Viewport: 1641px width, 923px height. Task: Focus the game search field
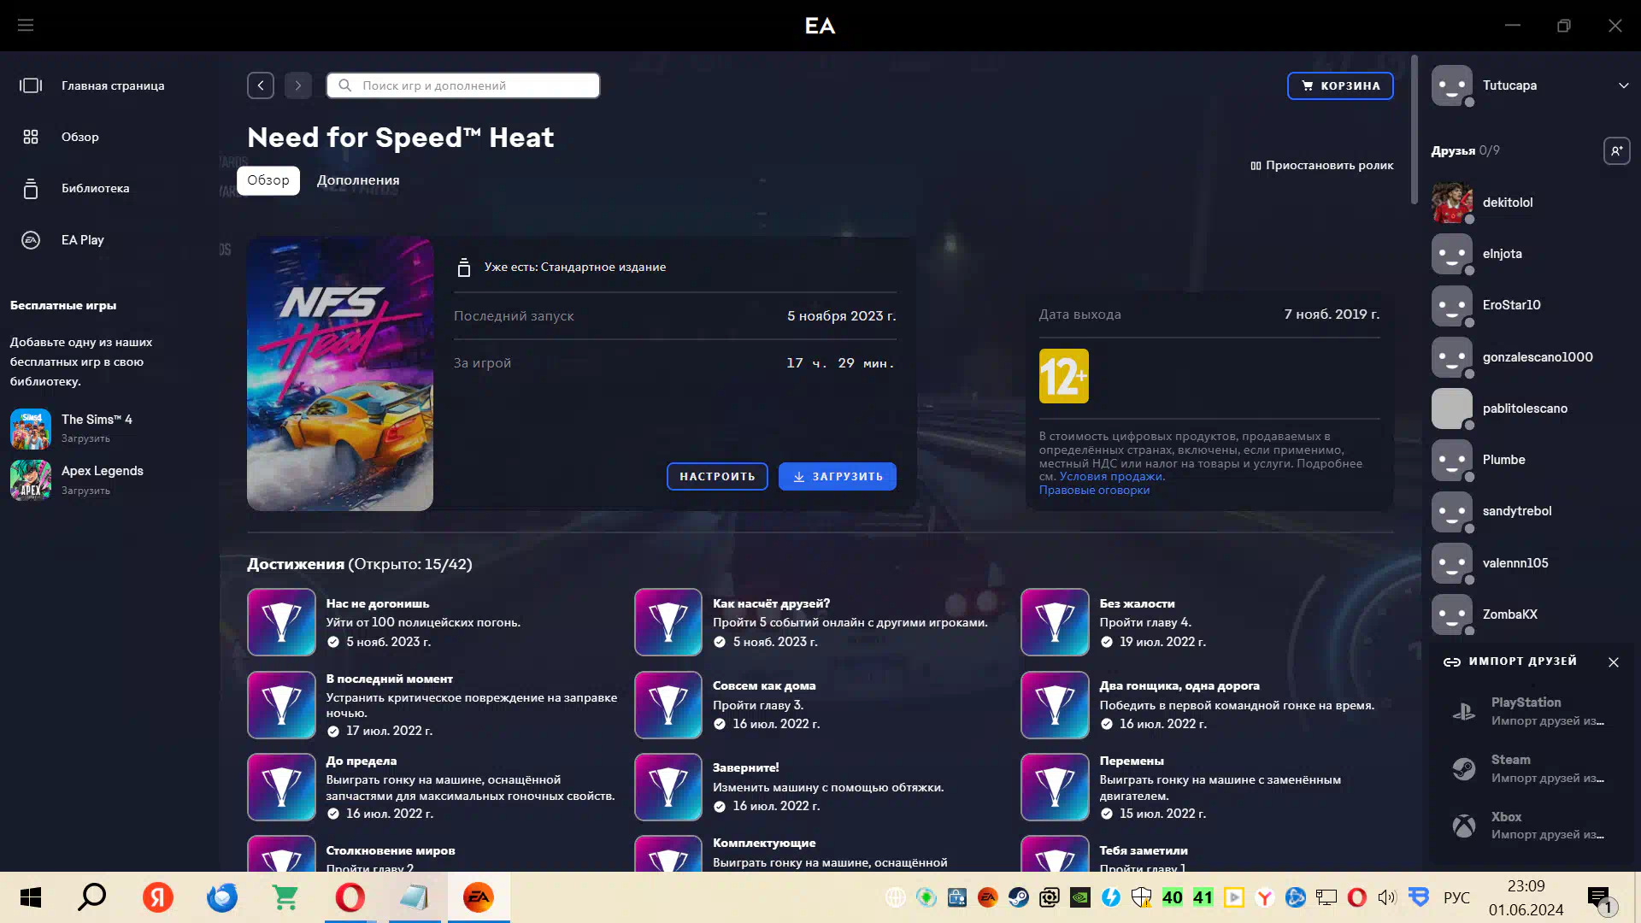point(463,85)
